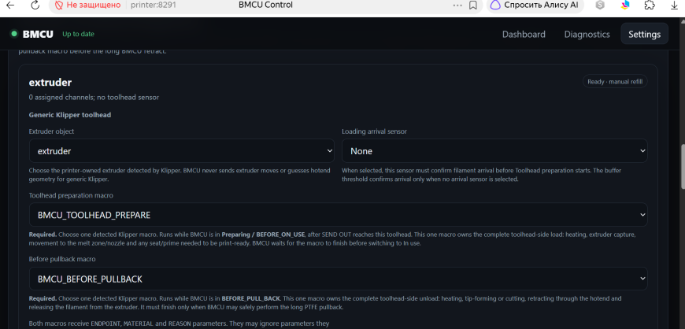Reload the page with the refresh icon
Image resolution: width=685 pixels, height=329 pixels.
click(35, 6)
